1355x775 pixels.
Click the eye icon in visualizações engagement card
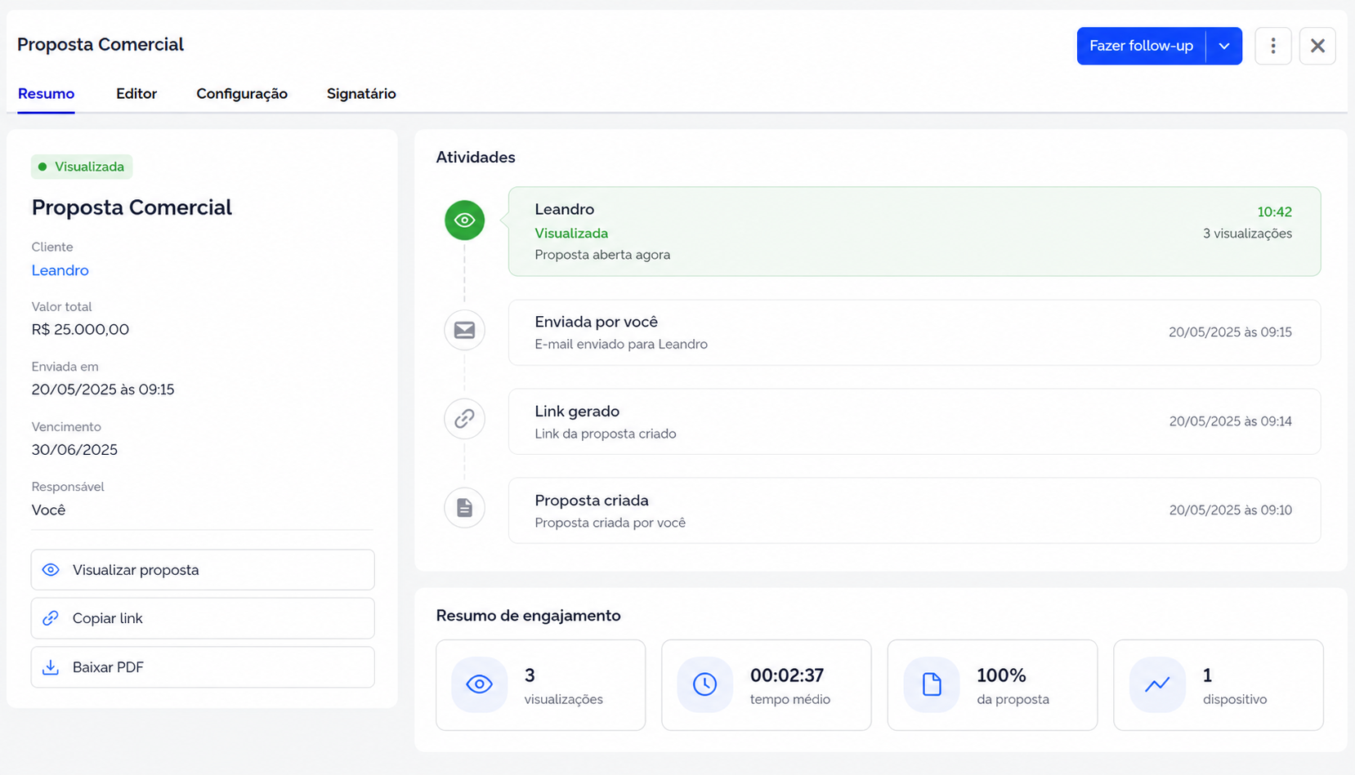tap(480, 684)
